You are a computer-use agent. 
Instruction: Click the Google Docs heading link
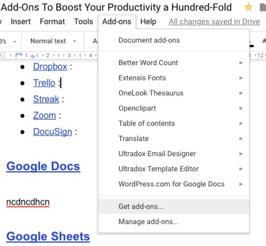[43, 166]
